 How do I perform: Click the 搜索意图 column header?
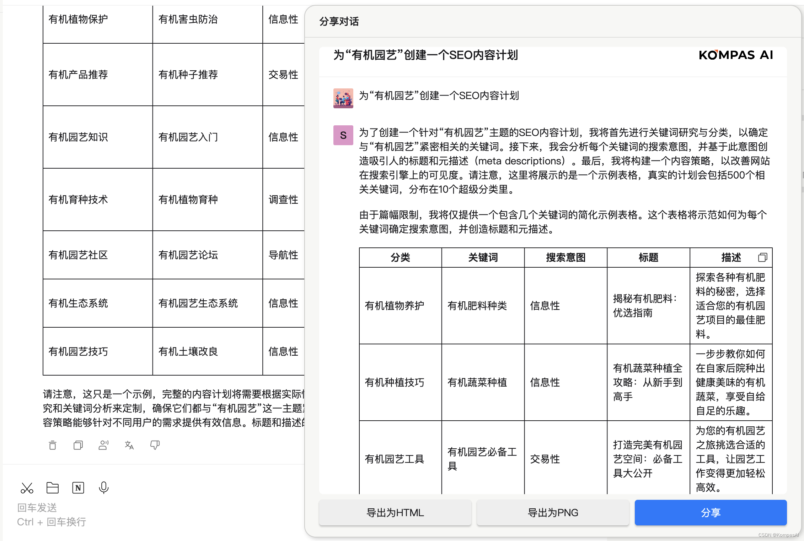(566, 257)
